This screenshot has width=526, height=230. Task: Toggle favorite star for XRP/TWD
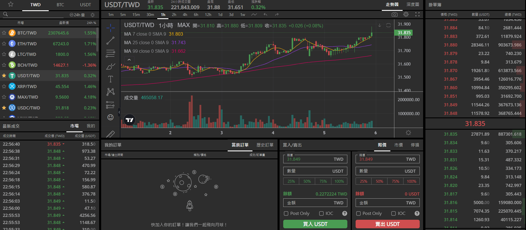click(x=4, y=86)
